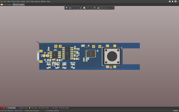Viewport: 179px width, 112px height.
Task: Open the snapping magnet options
Action: pyautogui.click(x=70, y=8)
